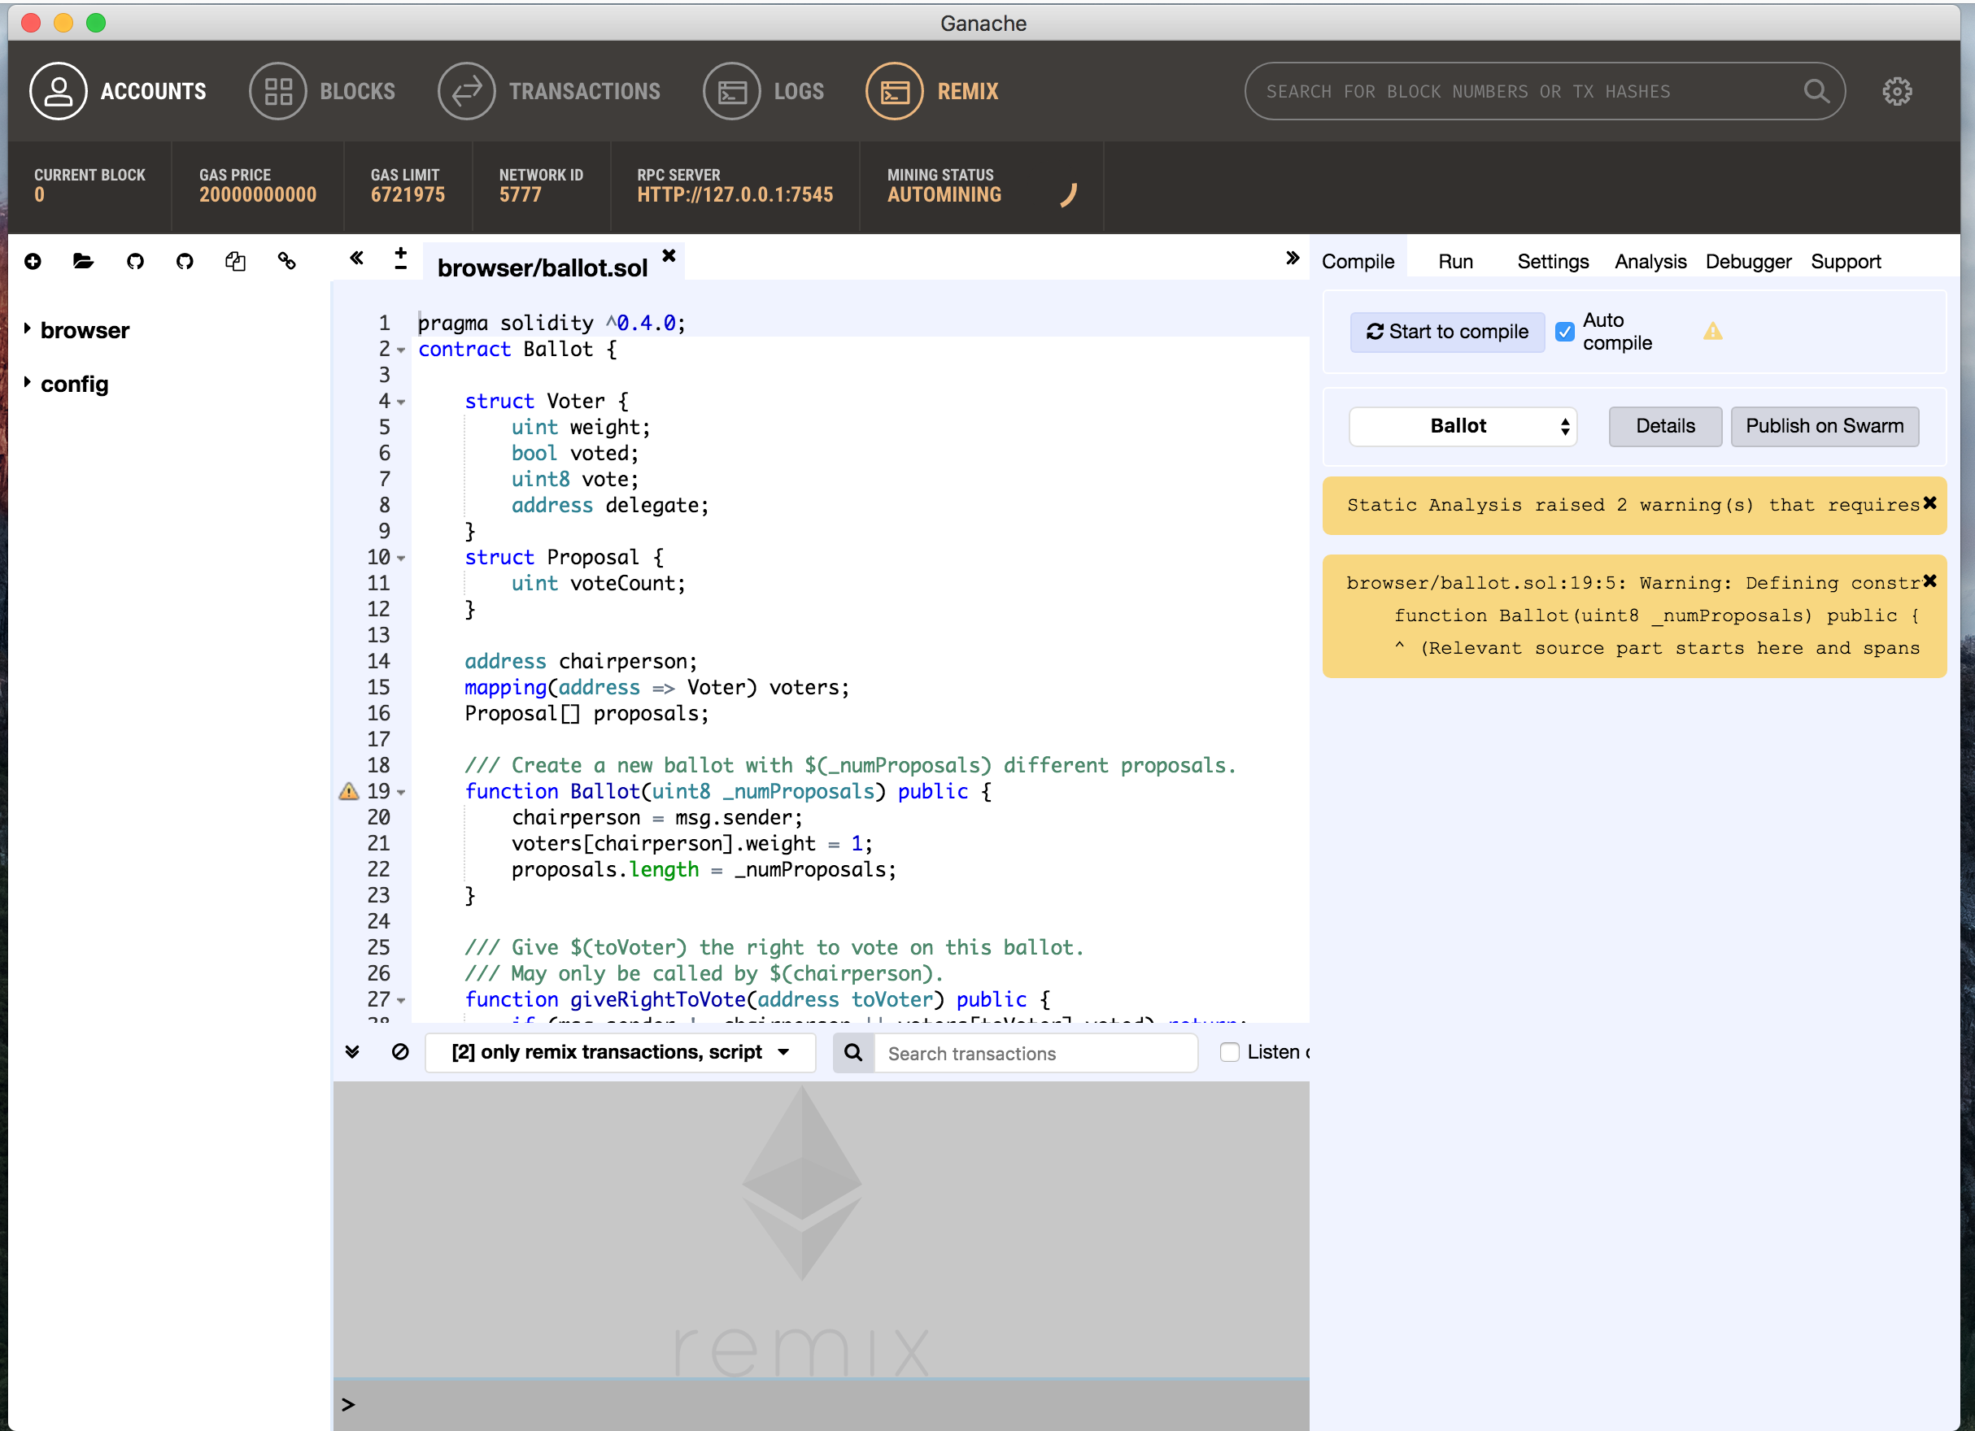This screenshot has height=1431, width=1975.
Task: Dismiss the Static Analysis warning message
Action: click(1929, 503)
